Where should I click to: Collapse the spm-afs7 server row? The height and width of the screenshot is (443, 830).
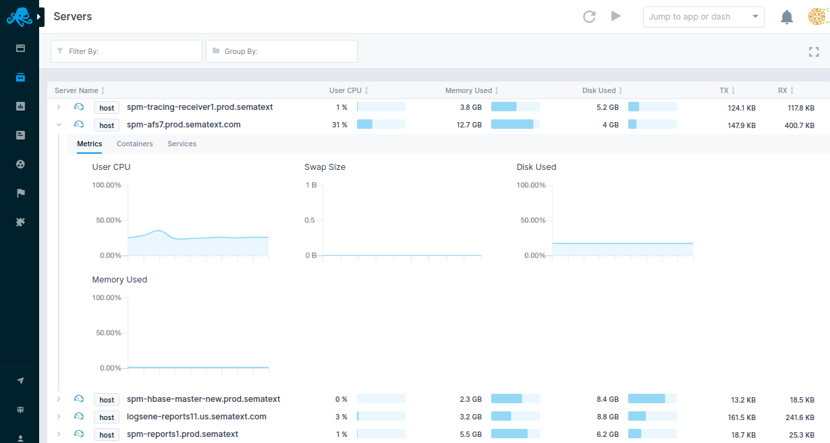pos(59,125)
